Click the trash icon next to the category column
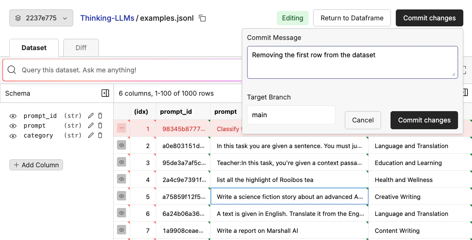The width and height of the screenshot is (472, 240). point(100,135)
